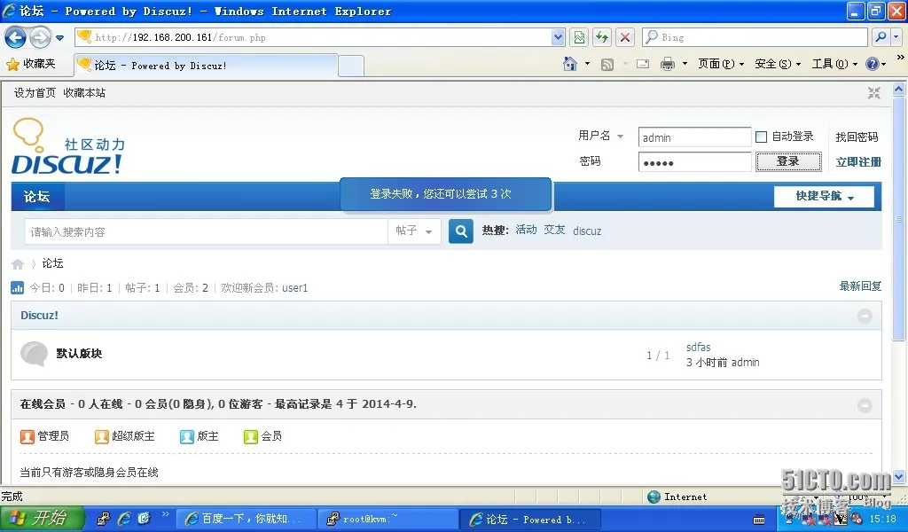Click the 默认版块 speech bubble icon
The image size is (908, 532).
(x=35, y=354)
